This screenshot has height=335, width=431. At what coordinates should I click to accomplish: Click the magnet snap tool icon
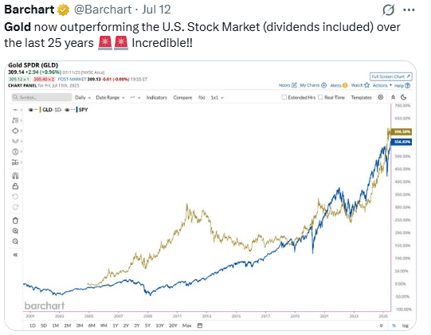[x=15, y=176]
